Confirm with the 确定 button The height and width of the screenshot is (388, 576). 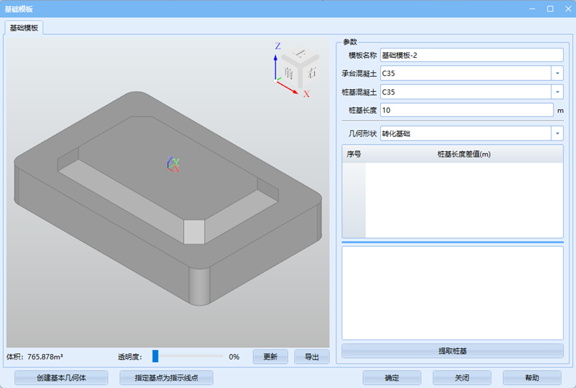pos(392,378)
